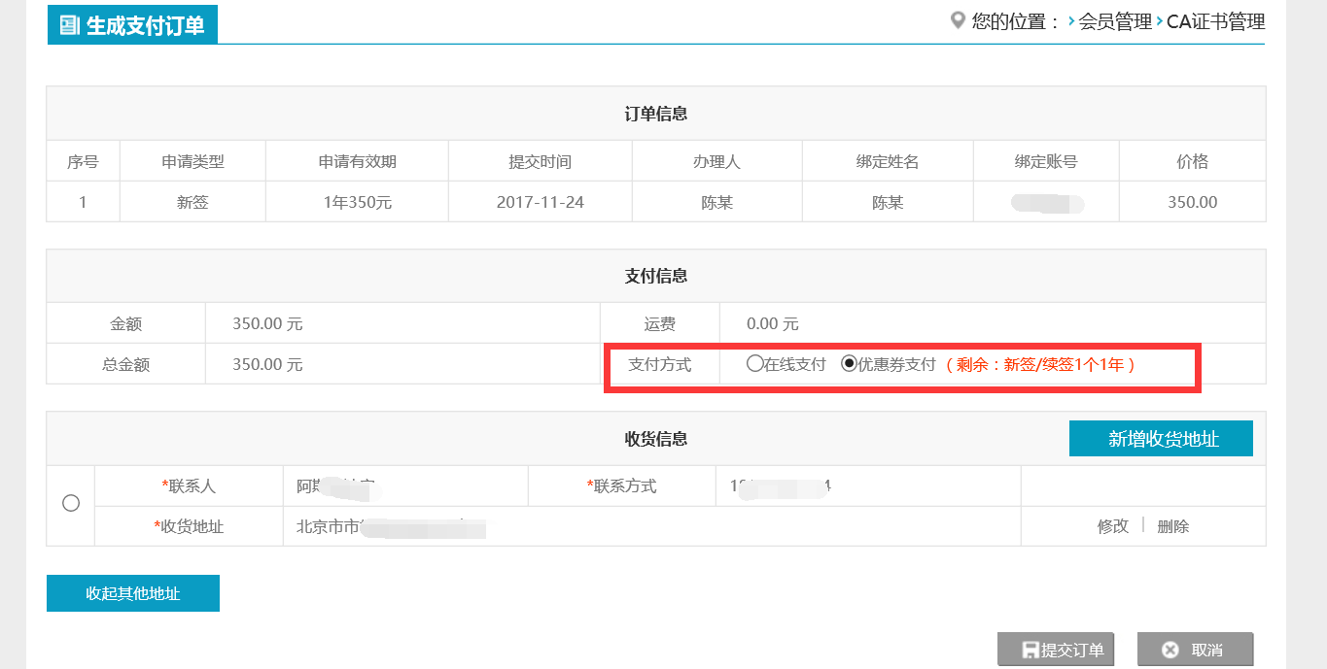
Task: Click the 350.00 price cell in order row
Action: pyautogui.click(x=1192, y=203)
